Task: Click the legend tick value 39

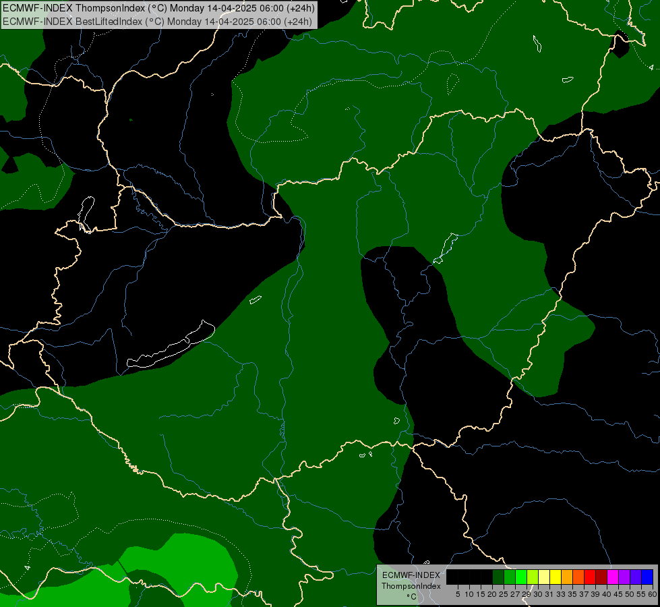Action: coord(595,594)
